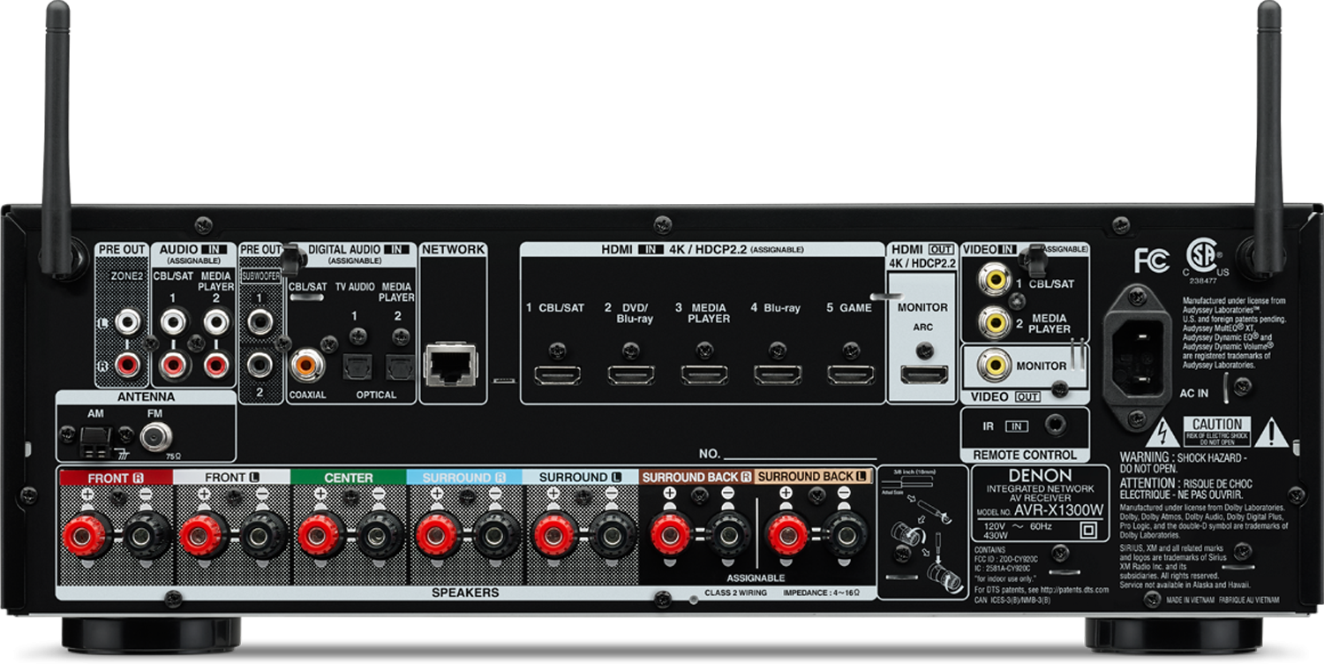Click the "ANTENNA" section heading
1324x664 pixels.
pyautogui.click(x=147, y=397)
